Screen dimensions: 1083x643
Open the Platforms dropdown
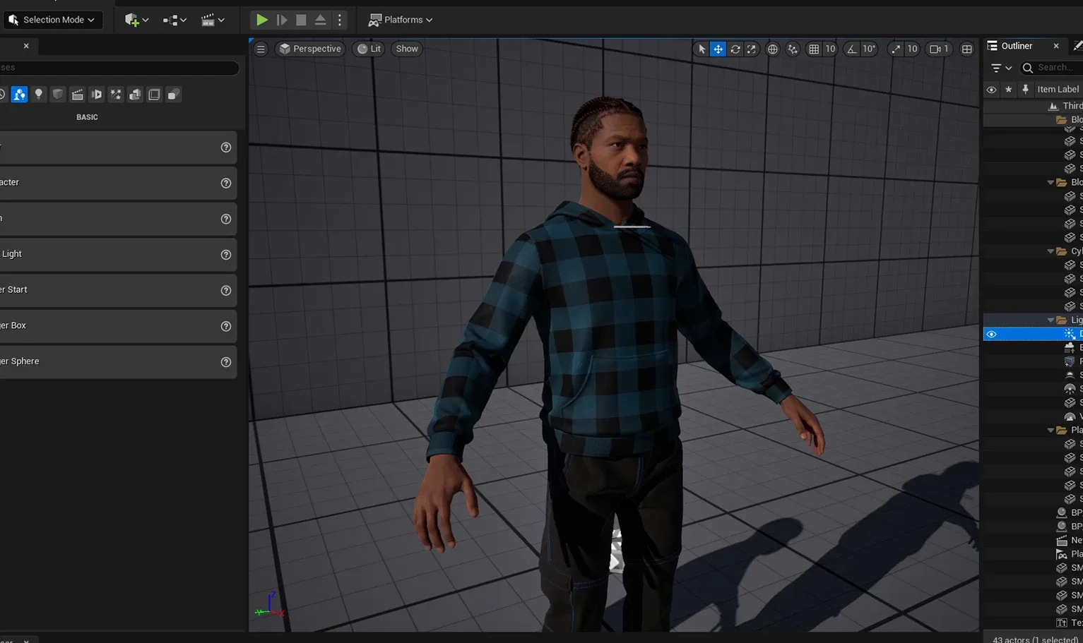401,20
